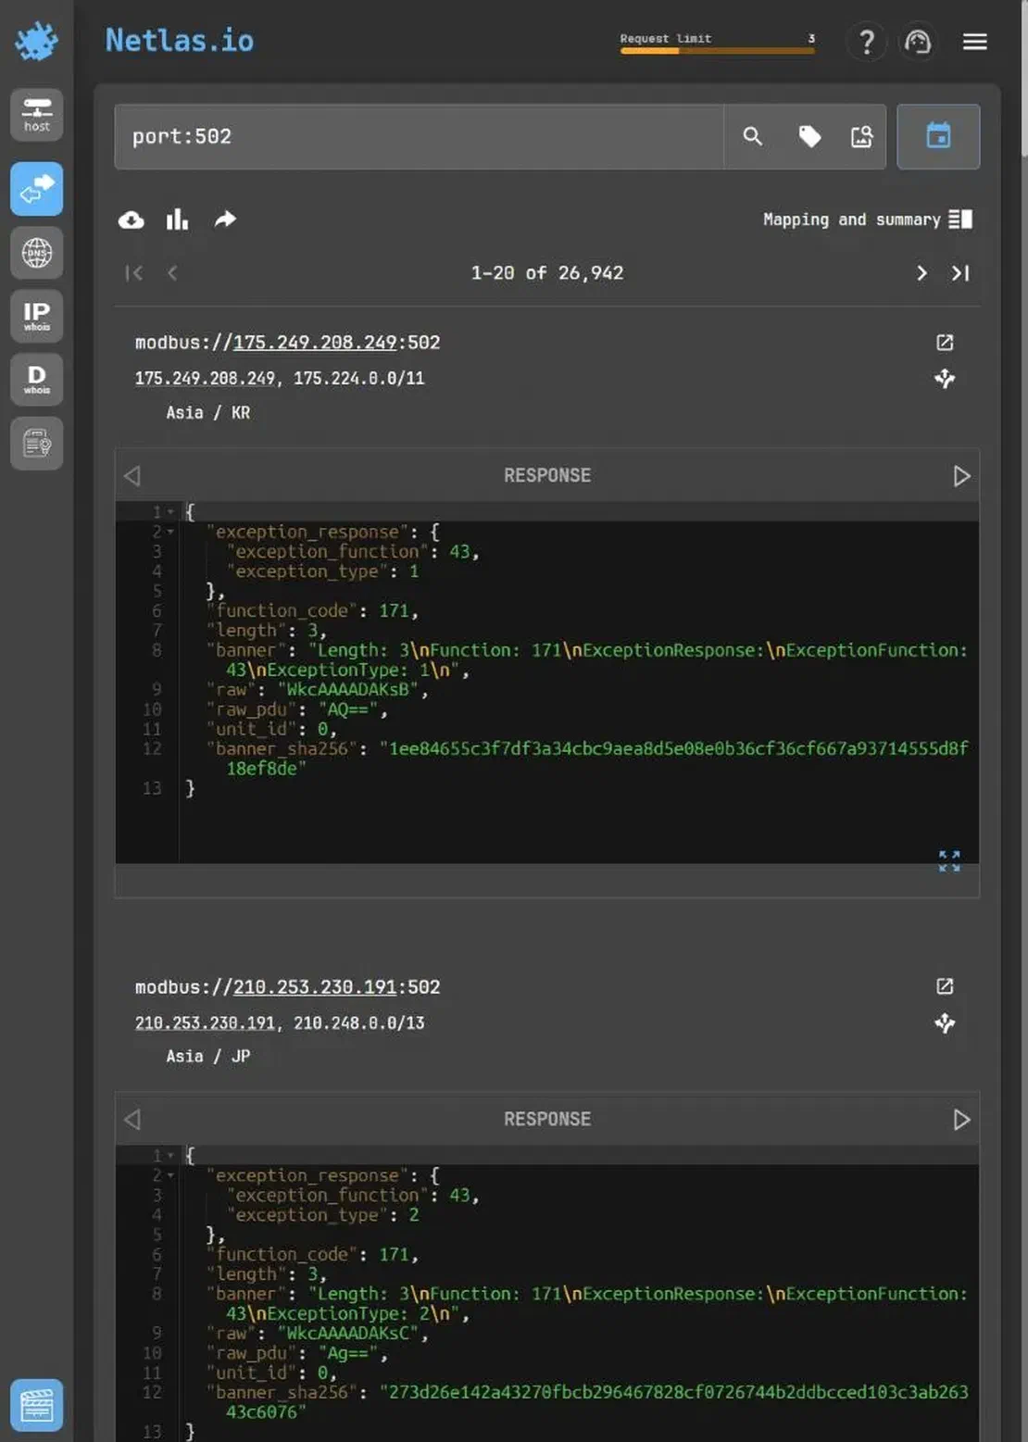Open the bar chart statistics icon

(177, 219)
